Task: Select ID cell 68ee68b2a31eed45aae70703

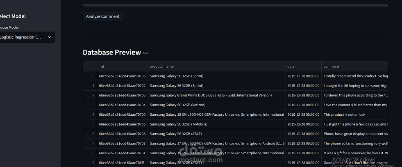Action: point(122,76)
